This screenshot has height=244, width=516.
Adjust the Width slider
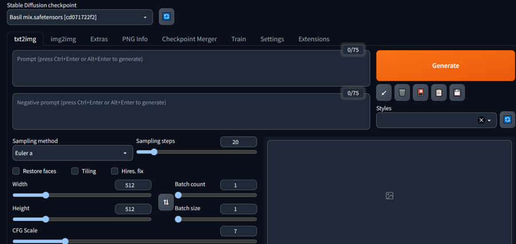82,195
